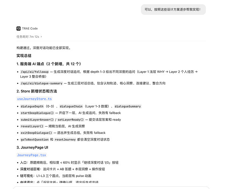Viewport: 230px width, 189px height.
Task: Click the exitDeepDialogue() inline code
Action: point(36,133)
